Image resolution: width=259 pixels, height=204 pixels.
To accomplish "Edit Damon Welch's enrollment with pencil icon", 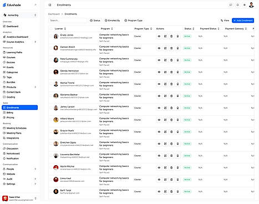I will [x=165, y=48].
